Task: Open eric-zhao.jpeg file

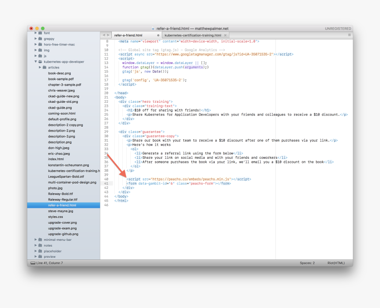Action: pyautogui.click(x=59, y=154)
